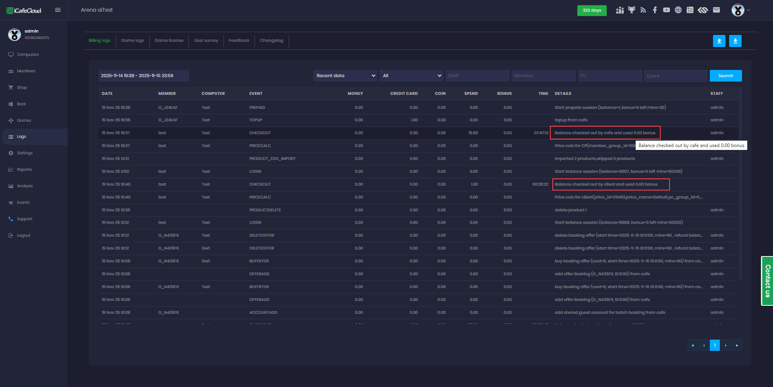Click the download arrow button

[735, 41]
